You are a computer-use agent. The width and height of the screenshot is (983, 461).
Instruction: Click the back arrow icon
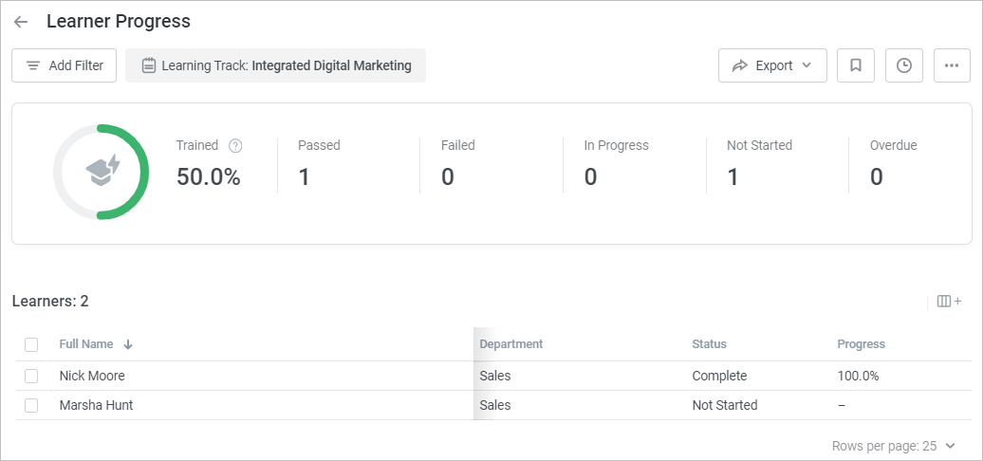point(21,22)
